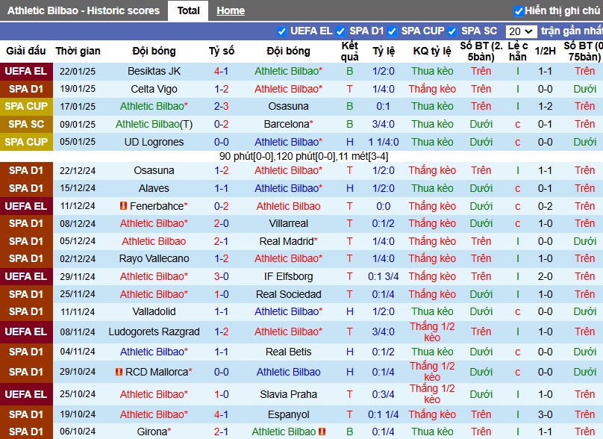Uncheck the UEFA EL filter checkbox
Viewport: 603px width, 439px height.
(x=281, y=31)
